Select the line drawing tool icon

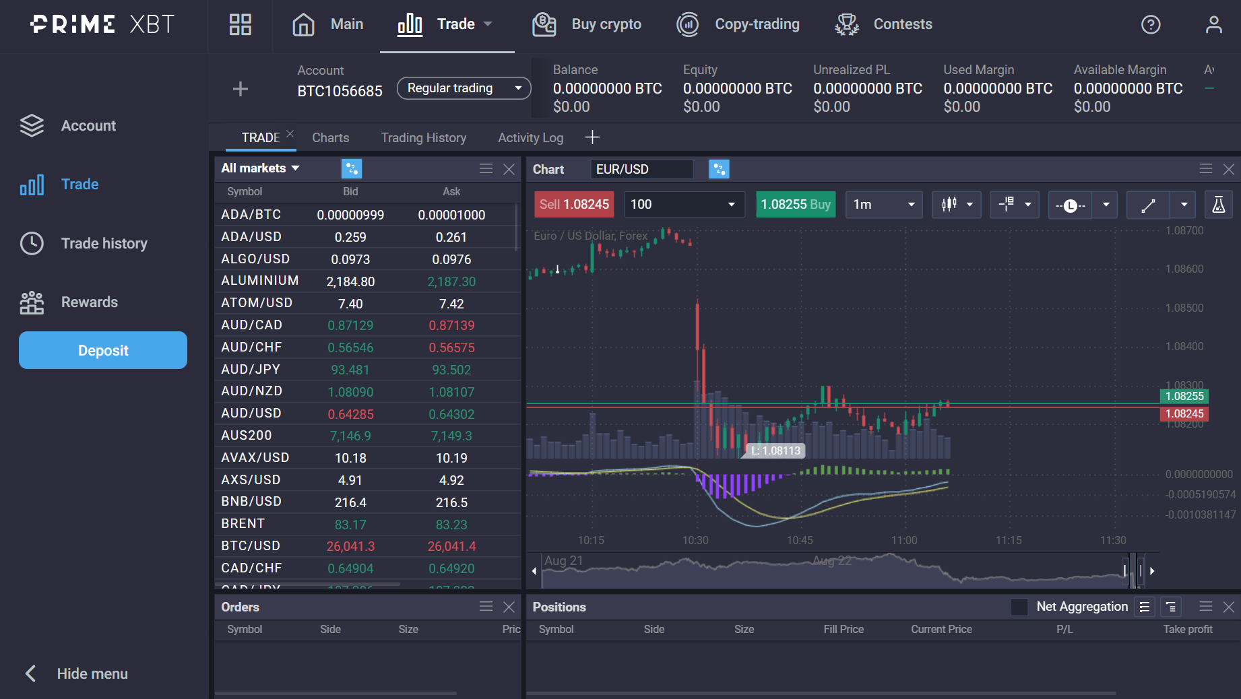click(1149, 205)
